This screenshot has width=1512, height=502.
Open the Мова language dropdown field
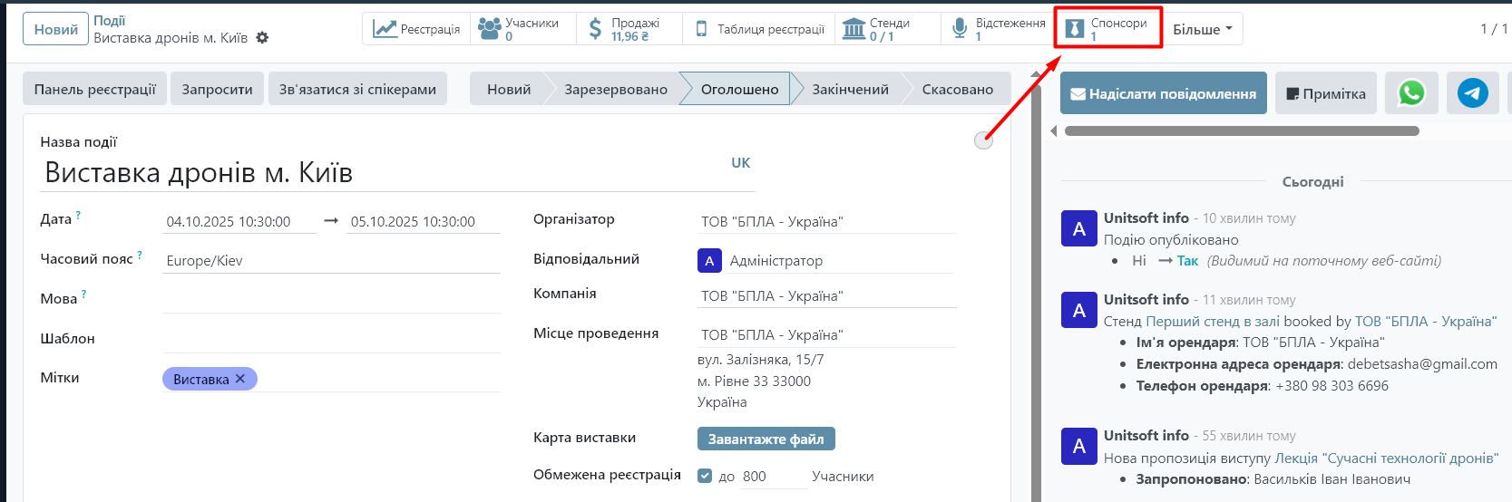click(331, 299)
